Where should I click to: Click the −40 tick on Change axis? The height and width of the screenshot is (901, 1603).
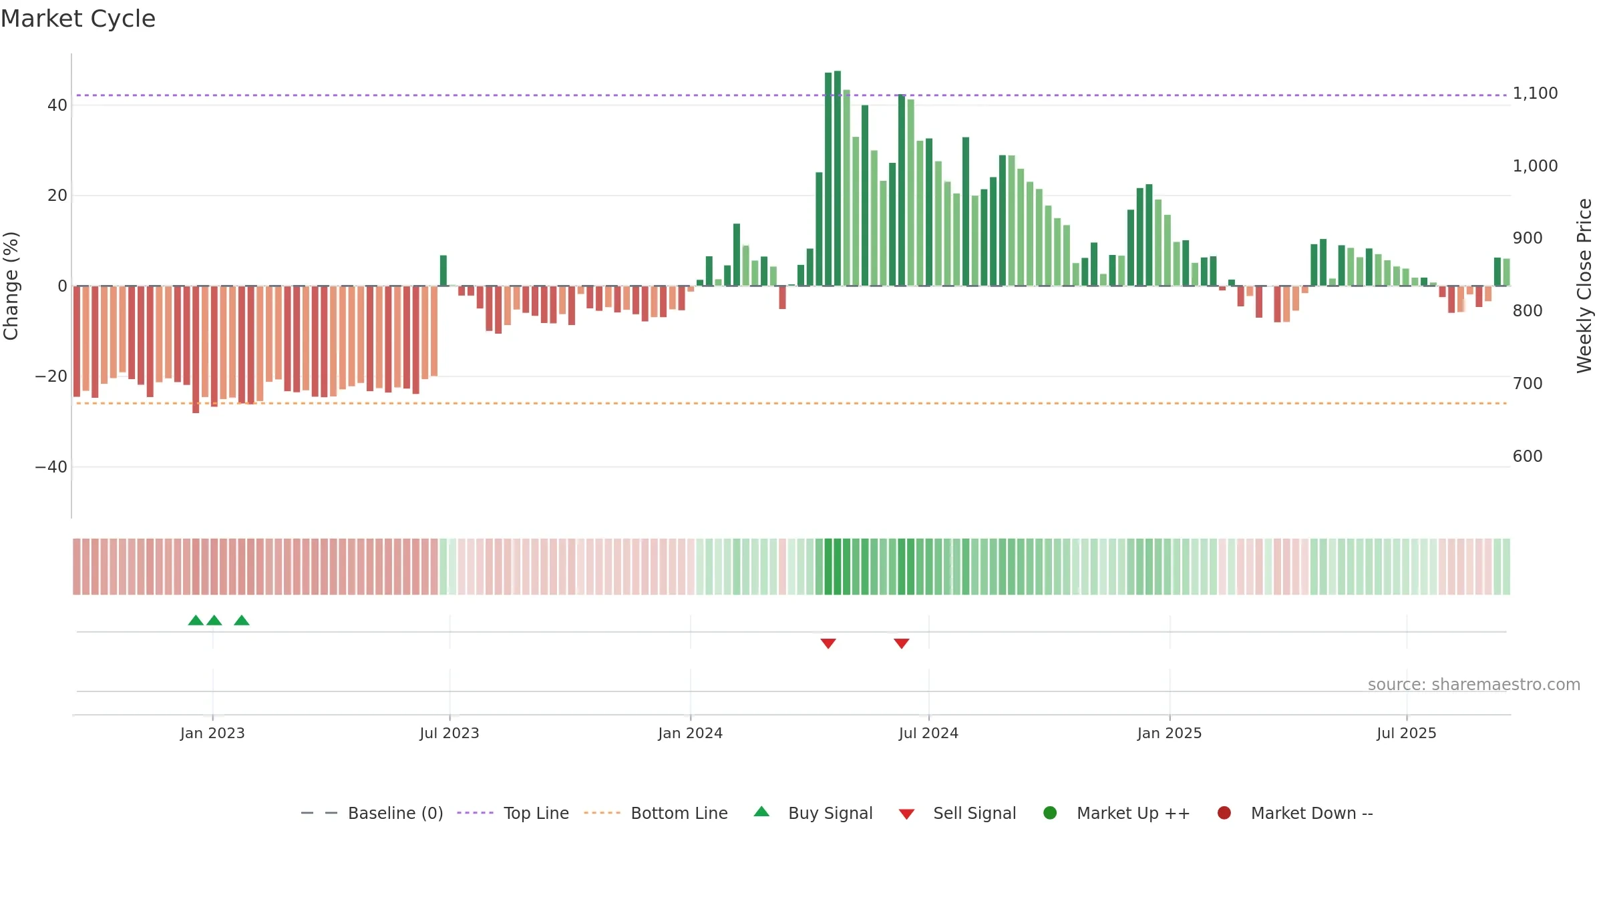tap(51, 467)
